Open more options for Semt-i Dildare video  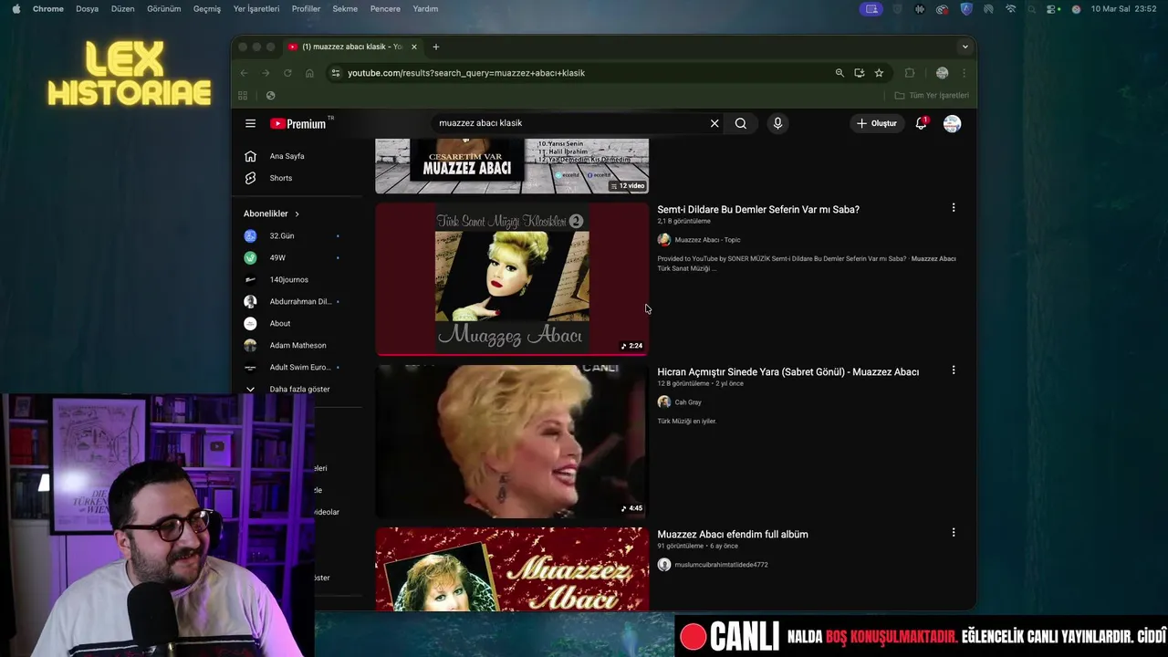tap(954, 208)
